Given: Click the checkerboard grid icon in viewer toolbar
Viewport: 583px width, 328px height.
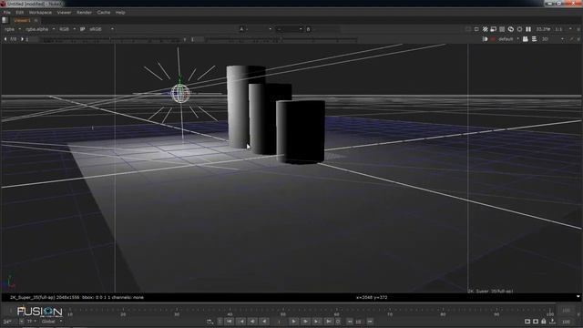Looking at the screenshot, I should click(x=502, y=29).
